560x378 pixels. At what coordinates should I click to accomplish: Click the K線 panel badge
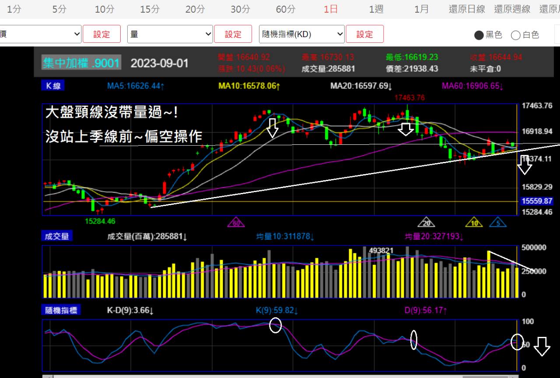[x=52, y=86]
